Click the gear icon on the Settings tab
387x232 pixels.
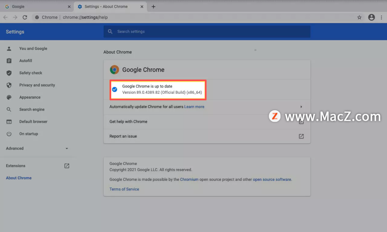(80, 7)
